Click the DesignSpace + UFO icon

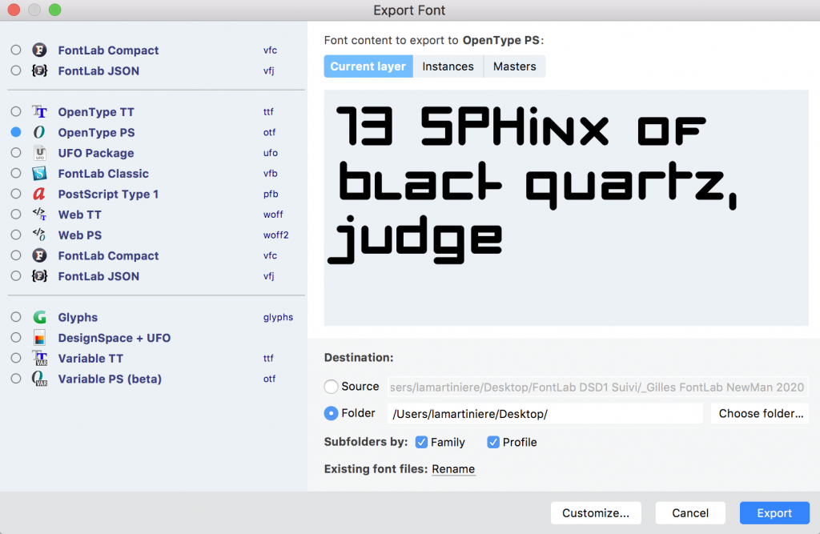(39, 338)
